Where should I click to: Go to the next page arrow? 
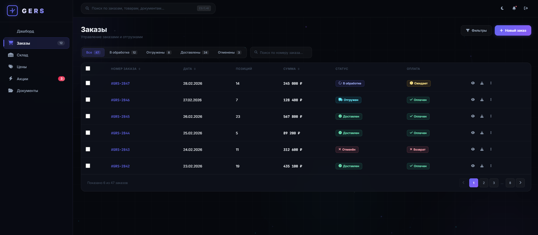520,183
